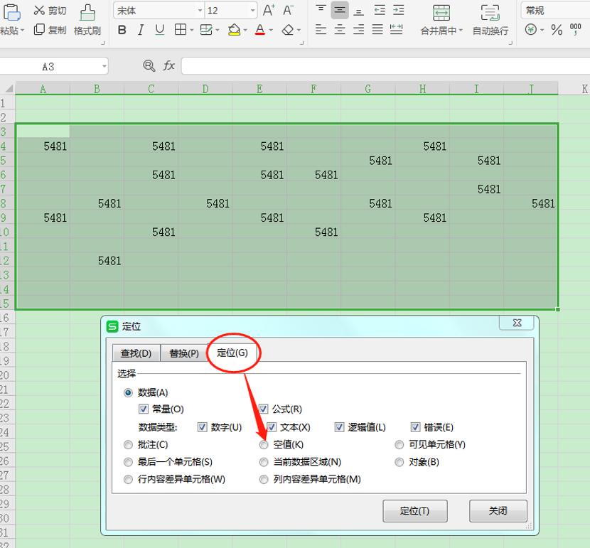Select the 剪切 cut icon
590x548 pixels.
46,10
